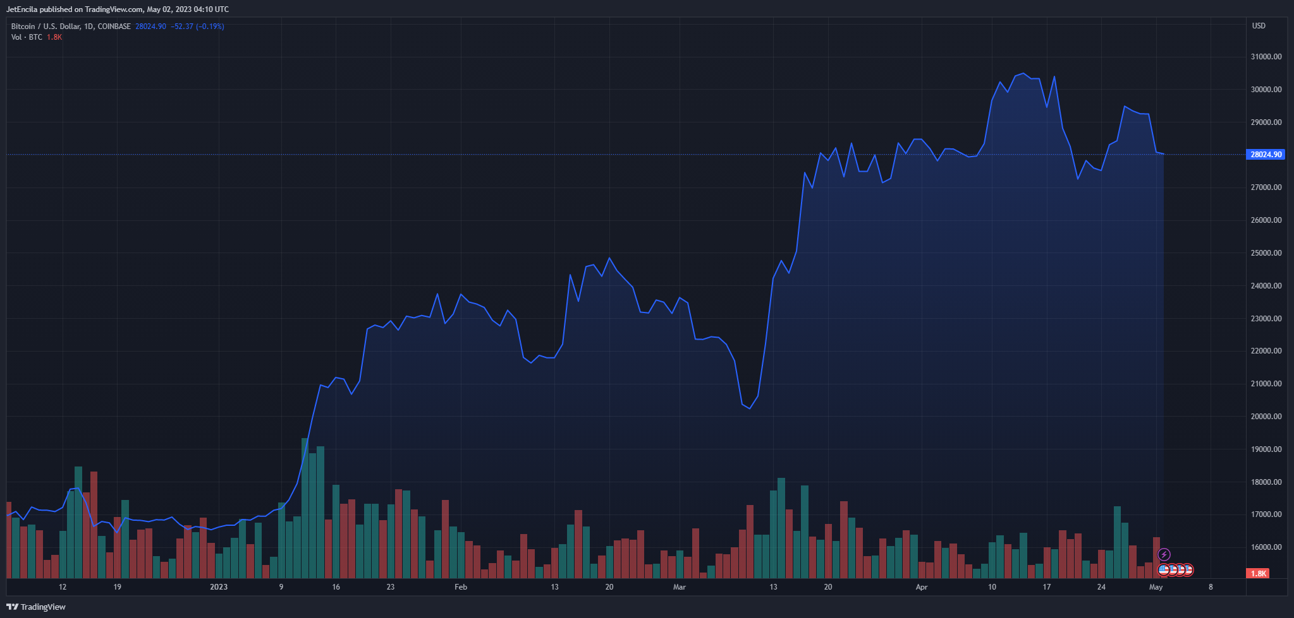This screenshot has width=1294, height=618.
Task: Click the 23 date label on time axis
Action: coord(391,587)
